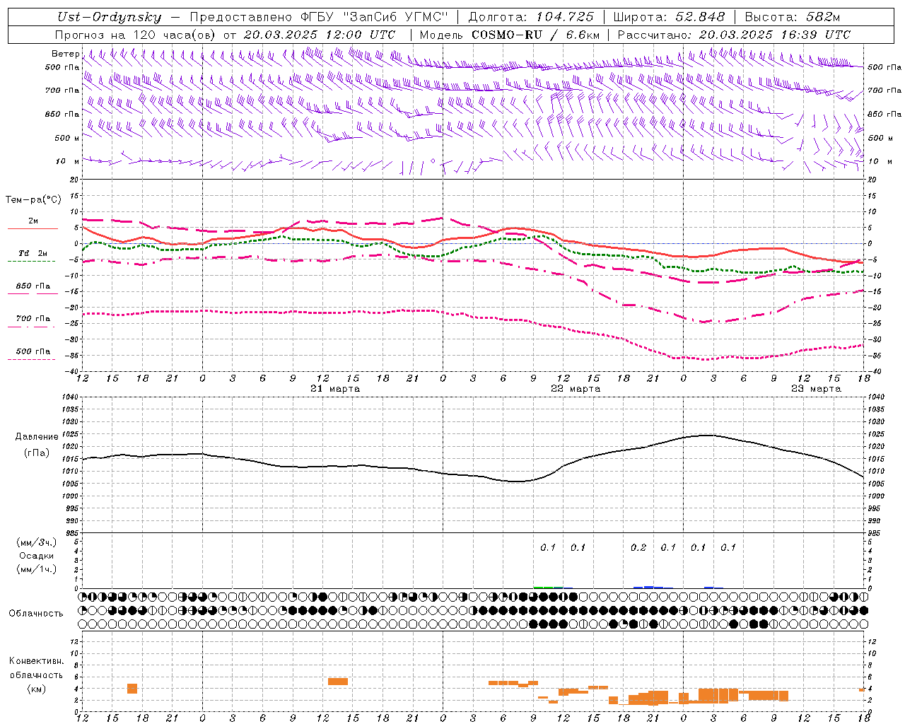Image resolution: width=905 pixels, height=724 pixels.
Task: Click the 'Рассчитано: 20.03.2025 16:39 UTC' text
Action: tap(734, 35)
